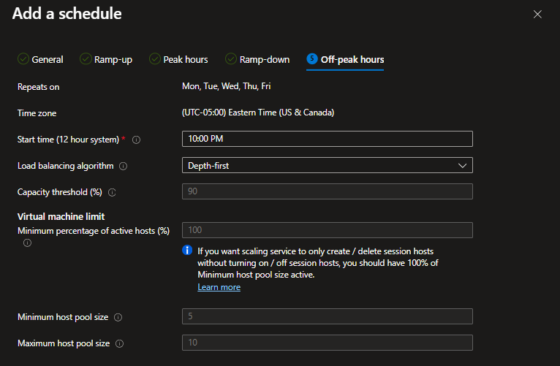
Task: Click the Off-peak hours tab
Action: [x=345, y=59]
